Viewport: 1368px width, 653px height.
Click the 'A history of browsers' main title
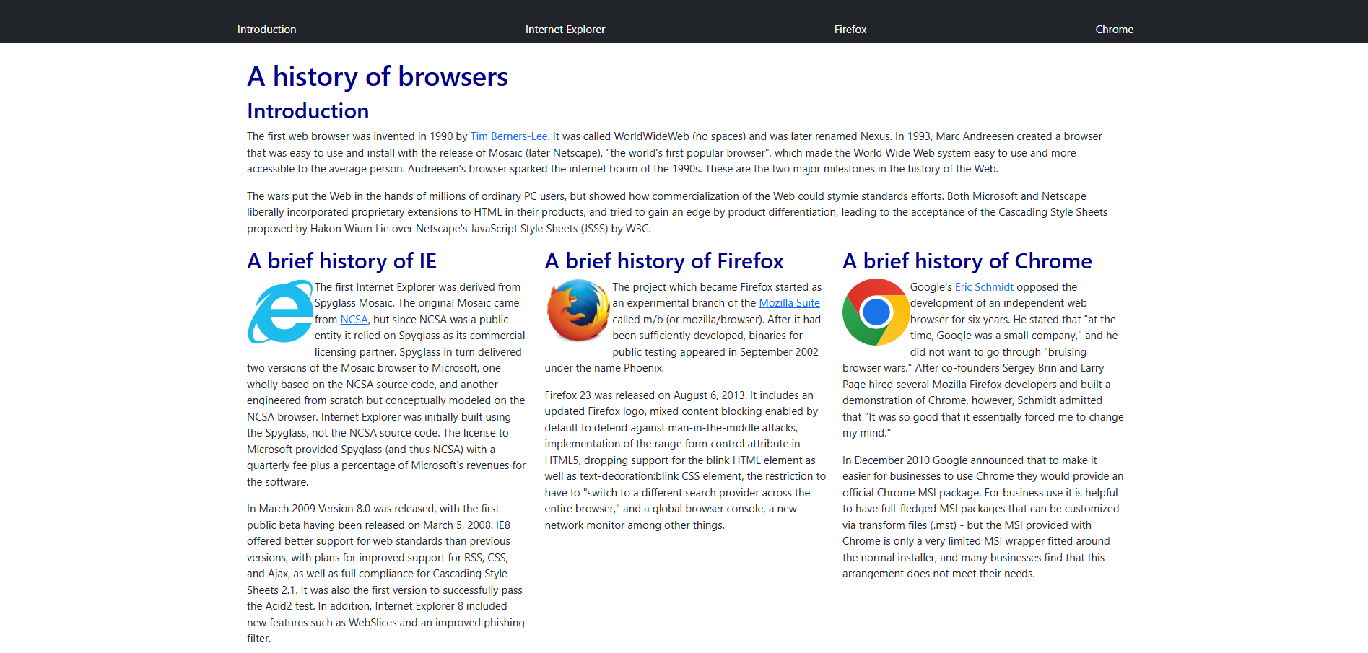pos(378,76)
